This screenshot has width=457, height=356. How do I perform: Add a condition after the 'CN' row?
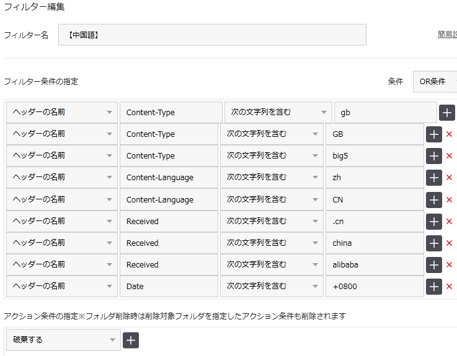point(434,200)
